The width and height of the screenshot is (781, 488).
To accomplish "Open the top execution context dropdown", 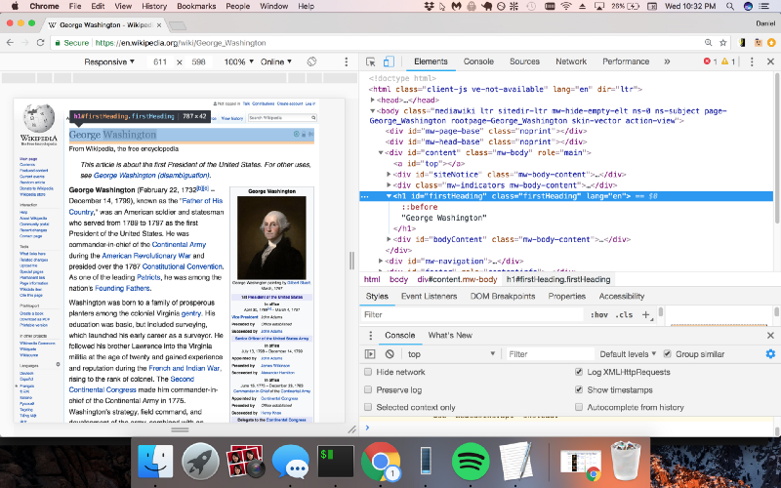I will pyautogui.click(x=451, y=354).
